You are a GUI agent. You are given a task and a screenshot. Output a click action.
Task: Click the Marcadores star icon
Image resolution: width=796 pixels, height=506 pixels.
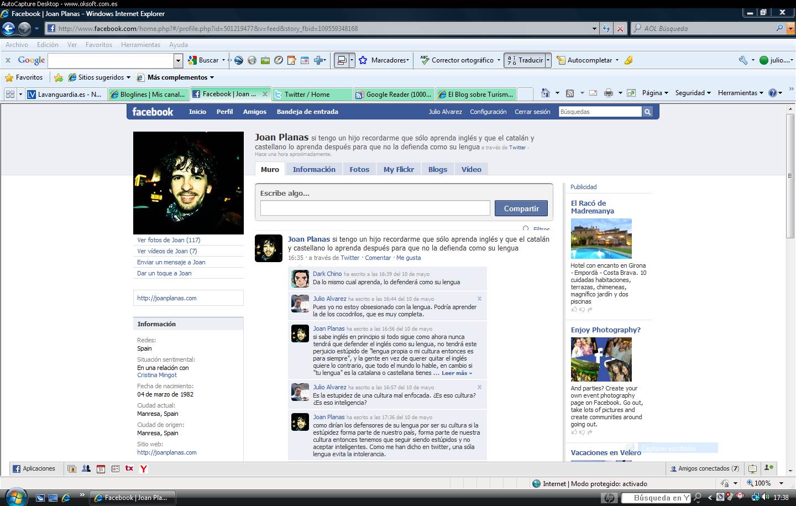coord(363,60)
